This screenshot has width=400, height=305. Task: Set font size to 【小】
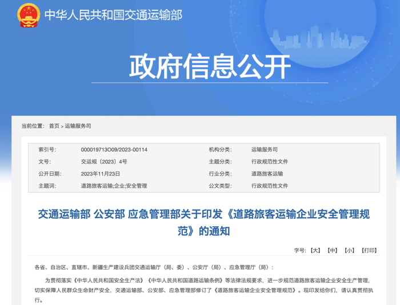[x=349, y=250]
